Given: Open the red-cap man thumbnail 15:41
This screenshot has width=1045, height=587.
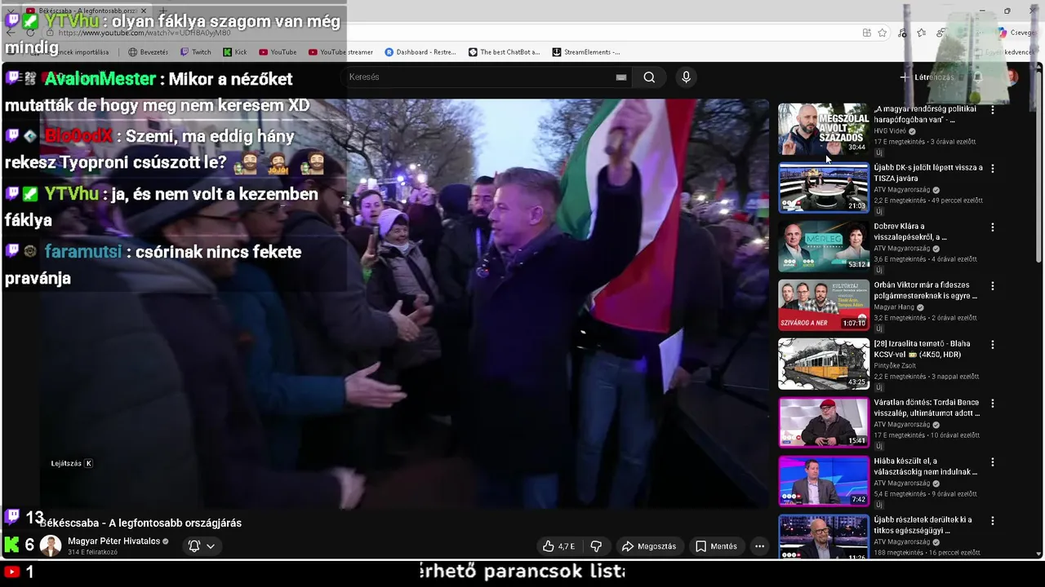Looking at the screenshot, I should click(x=824, y=422).
